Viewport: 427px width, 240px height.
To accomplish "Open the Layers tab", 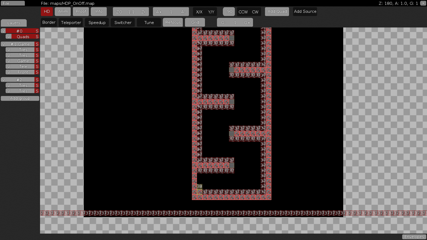I will pyautogui.click(x=14, y=23).
